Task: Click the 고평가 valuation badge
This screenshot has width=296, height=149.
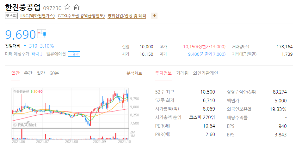Action: tap(74, 54)
